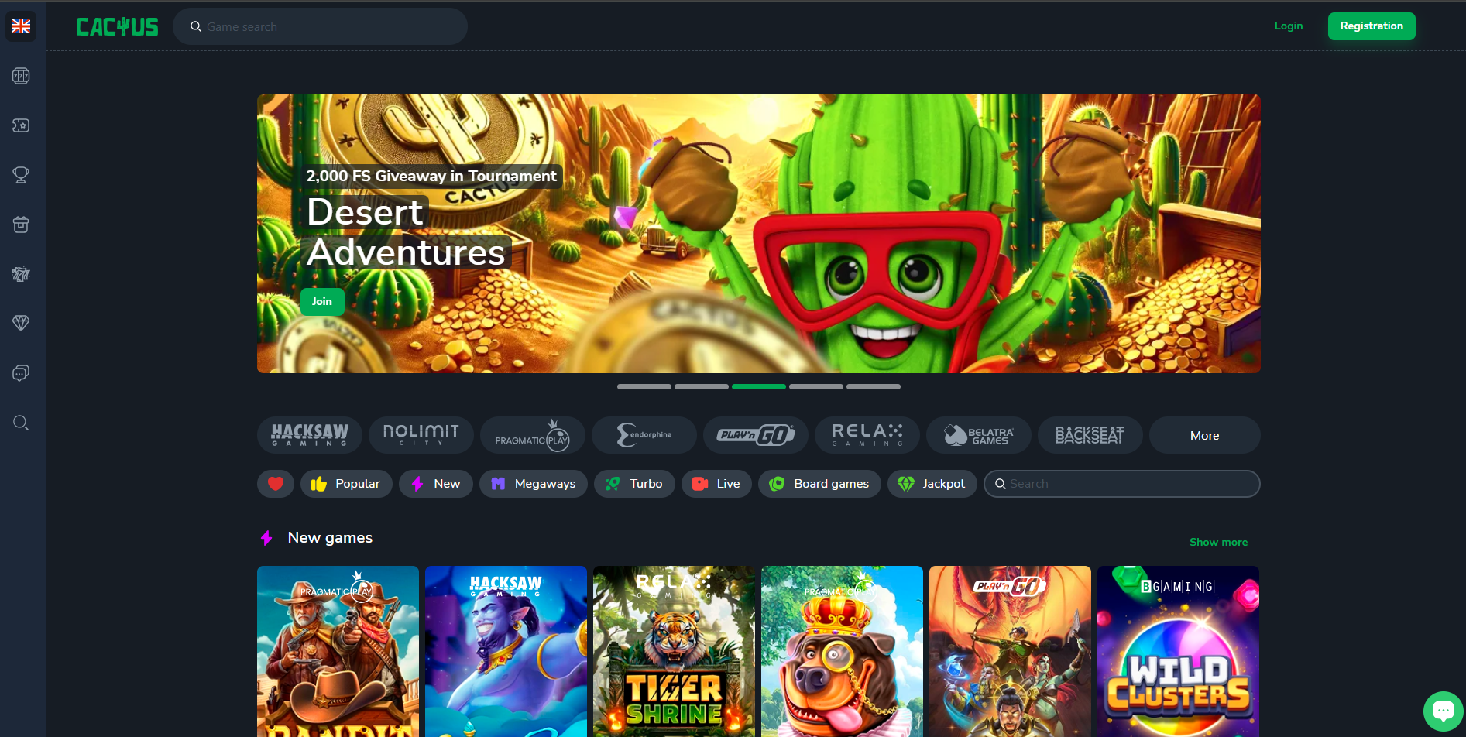Open the bonus ticket icon in sidebar
The height and width of the screenshot is (737, 1466).
(x=21, y=125)
